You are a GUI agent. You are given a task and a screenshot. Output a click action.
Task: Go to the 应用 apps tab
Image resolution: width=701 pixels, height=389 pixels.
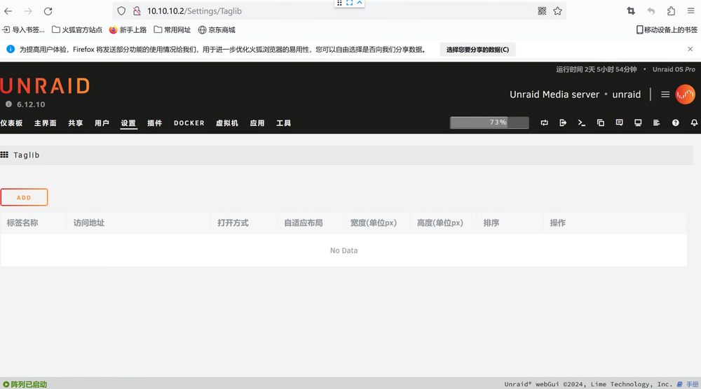(x=257, y=123)
